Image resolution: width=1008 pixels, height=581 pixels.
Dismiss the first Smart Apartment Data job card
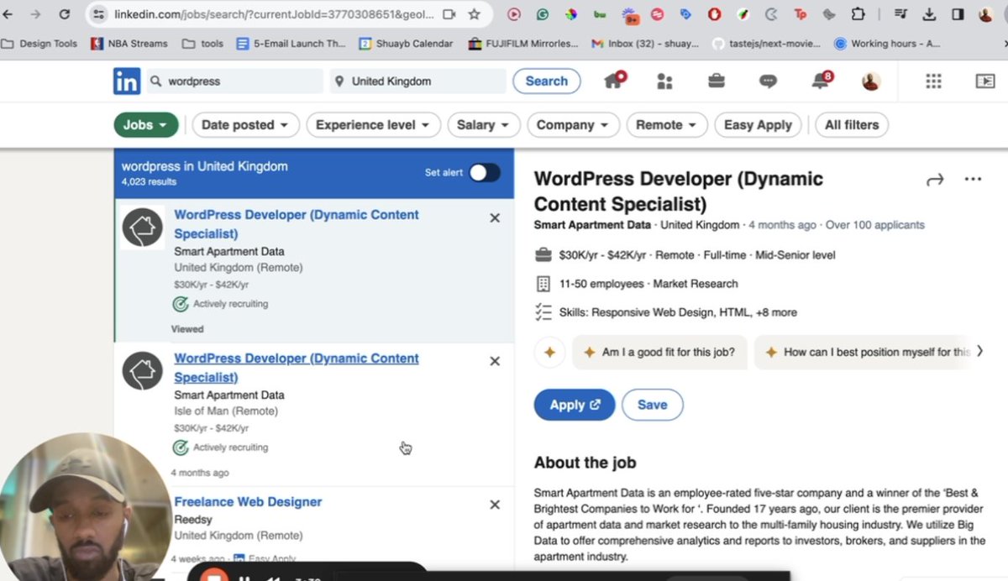click(495, 218)
